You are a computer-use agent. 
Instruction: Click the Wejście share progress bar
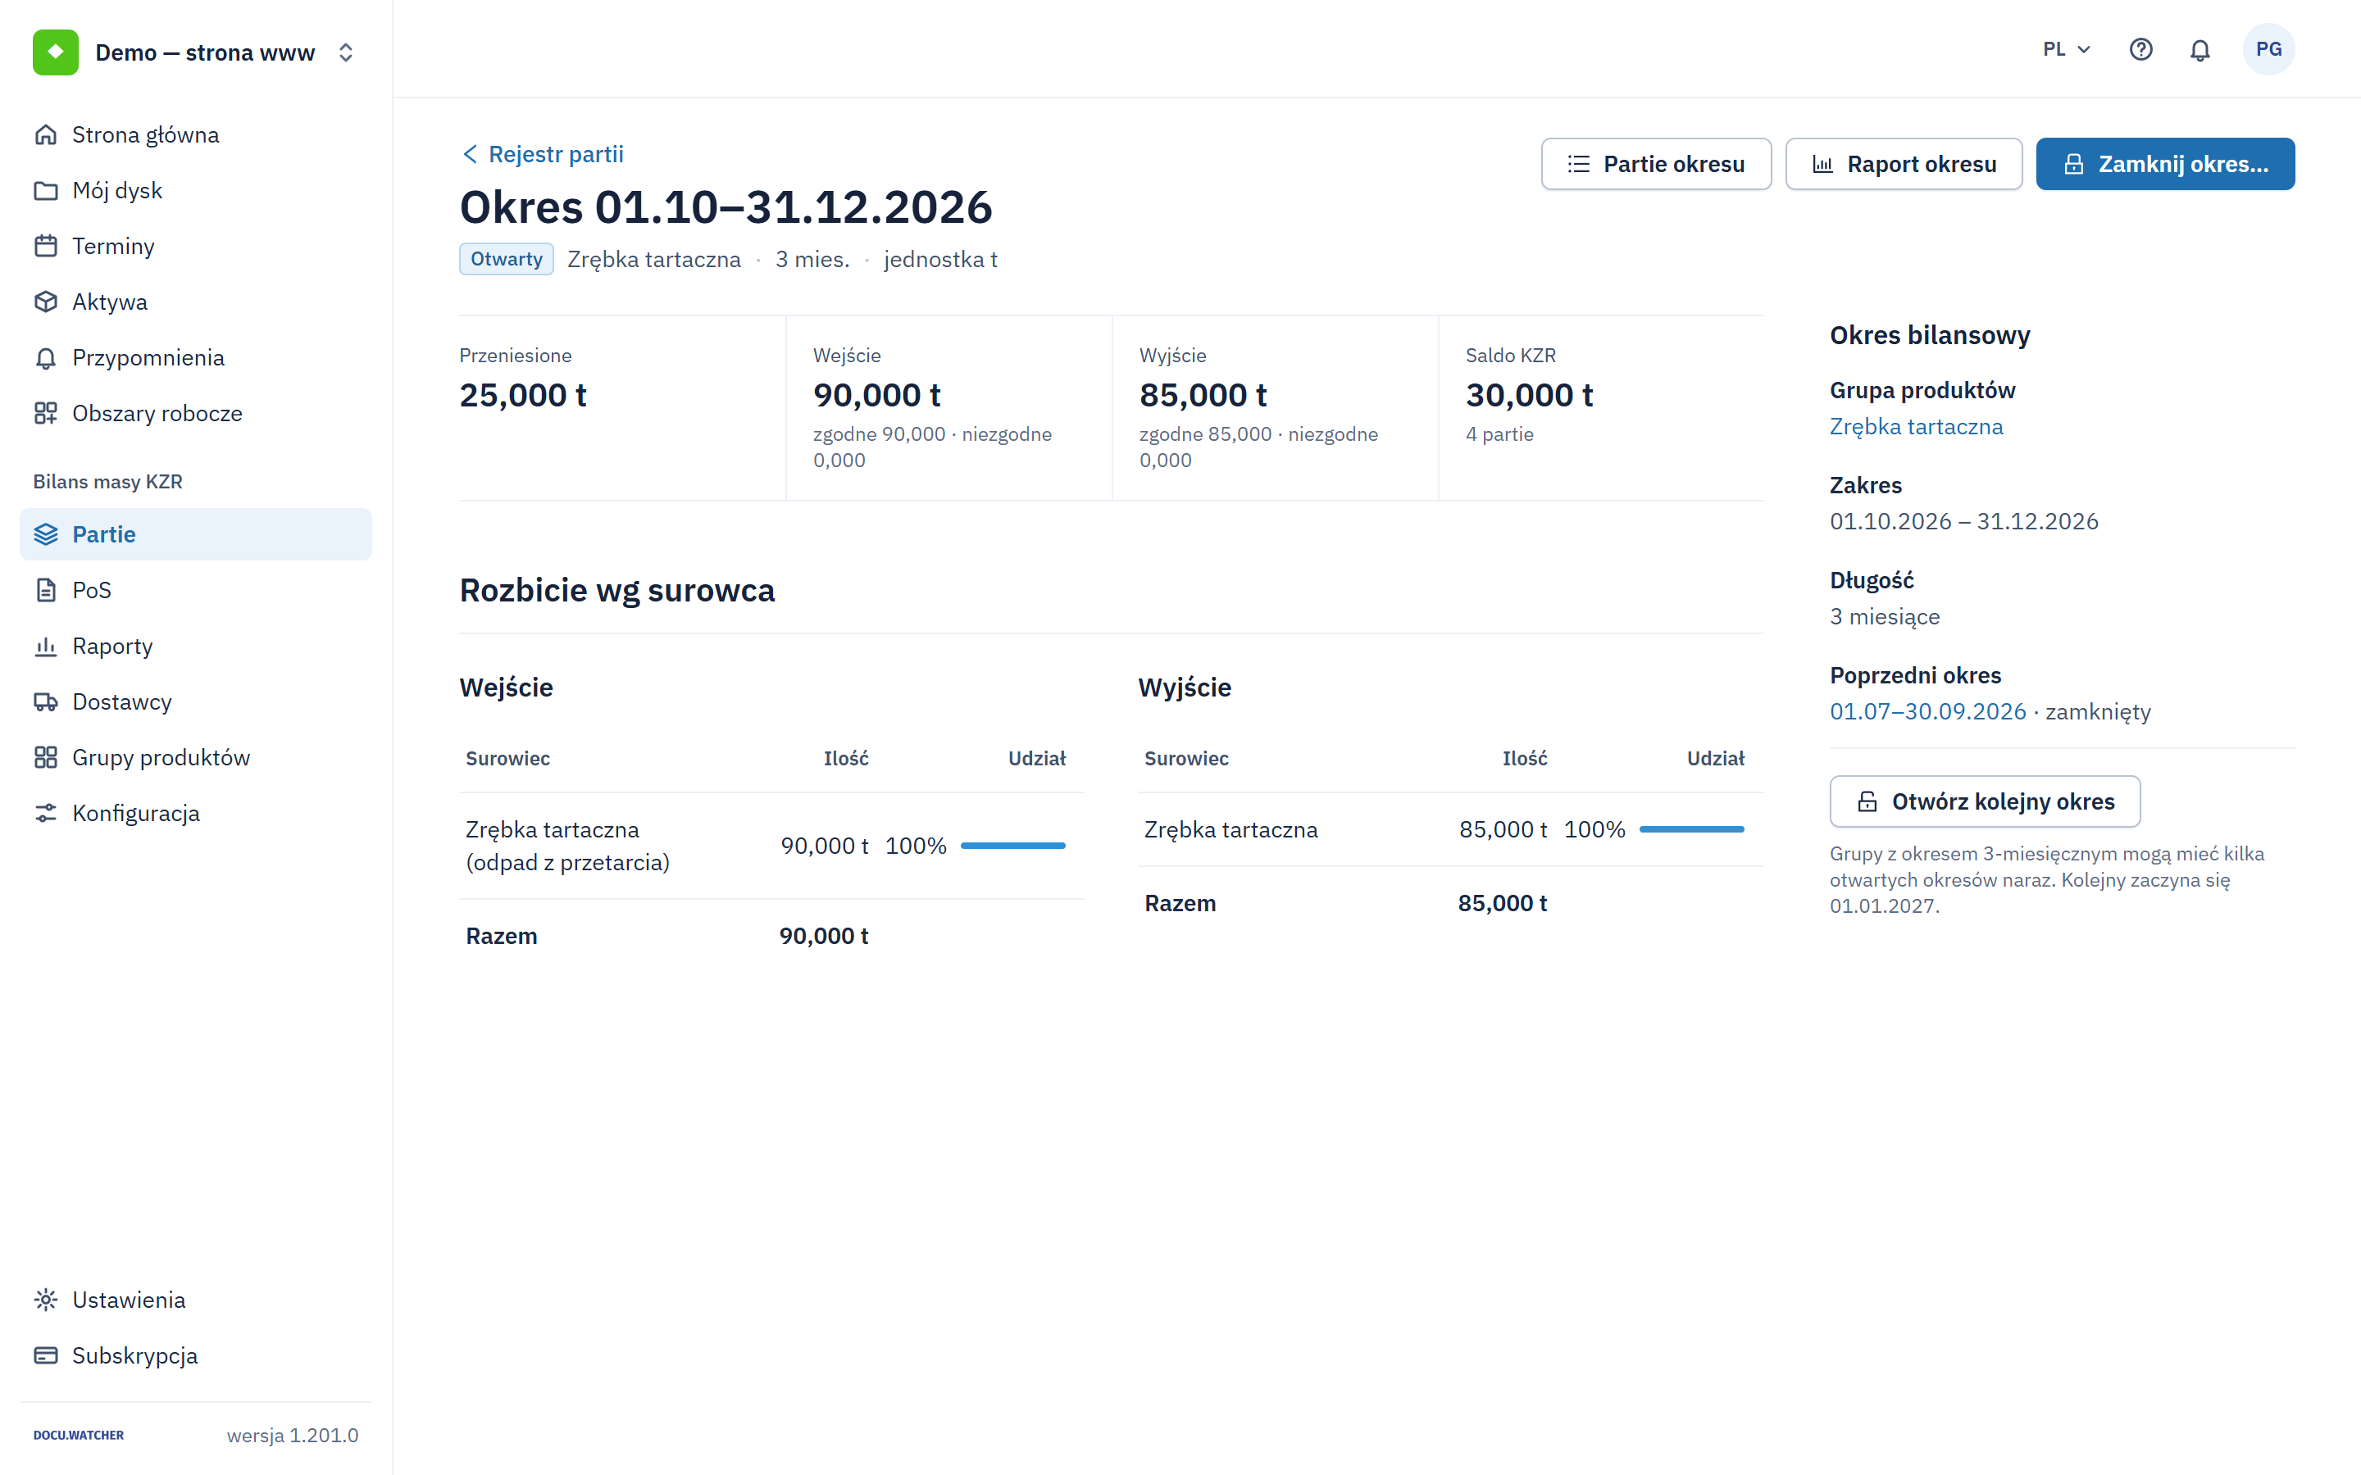tap(1012, 846)
